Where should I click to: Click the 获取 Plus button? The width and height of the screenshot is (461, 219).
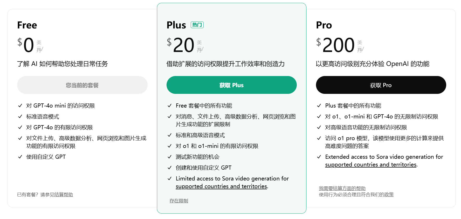point(232,85)
